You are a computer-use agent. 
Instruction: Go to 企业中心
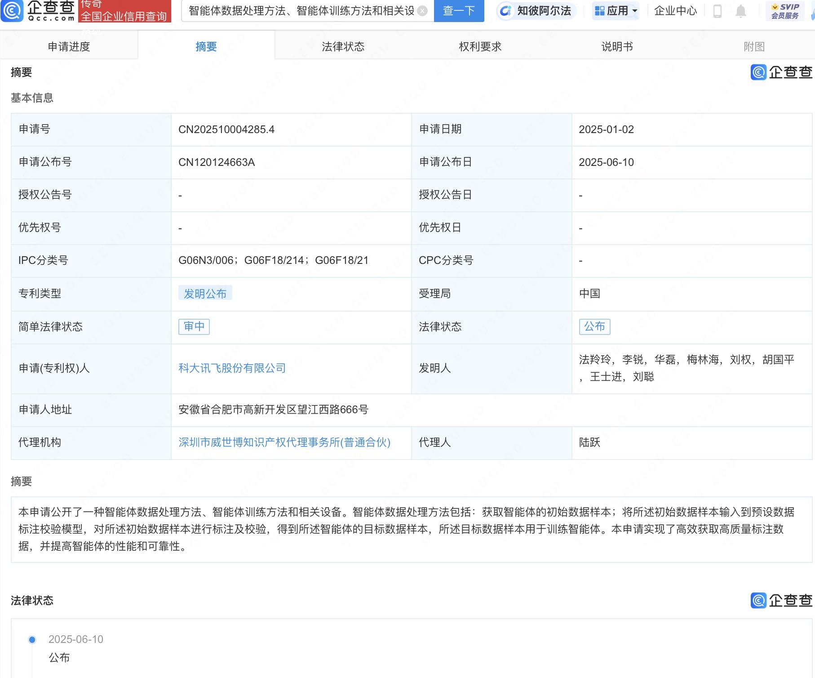tap(675, 11)
